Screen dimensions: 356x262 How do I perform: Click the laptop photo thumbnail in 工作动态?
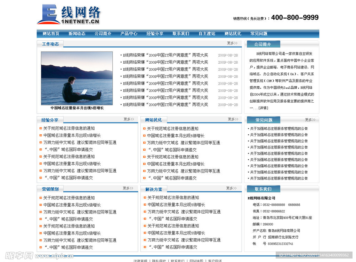pyautogui.click(x=77, y=78)
